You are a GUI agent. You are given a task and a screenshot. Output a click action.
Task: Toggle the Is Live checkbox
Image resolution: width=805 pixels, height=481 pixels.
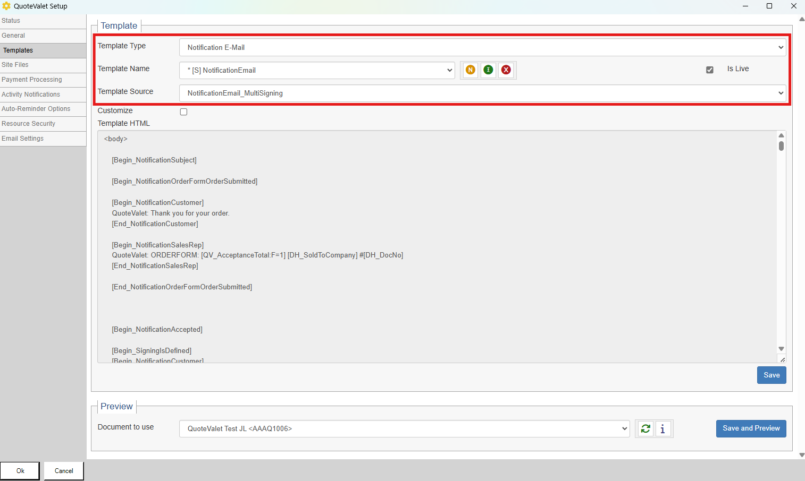[x=709, y=70]
